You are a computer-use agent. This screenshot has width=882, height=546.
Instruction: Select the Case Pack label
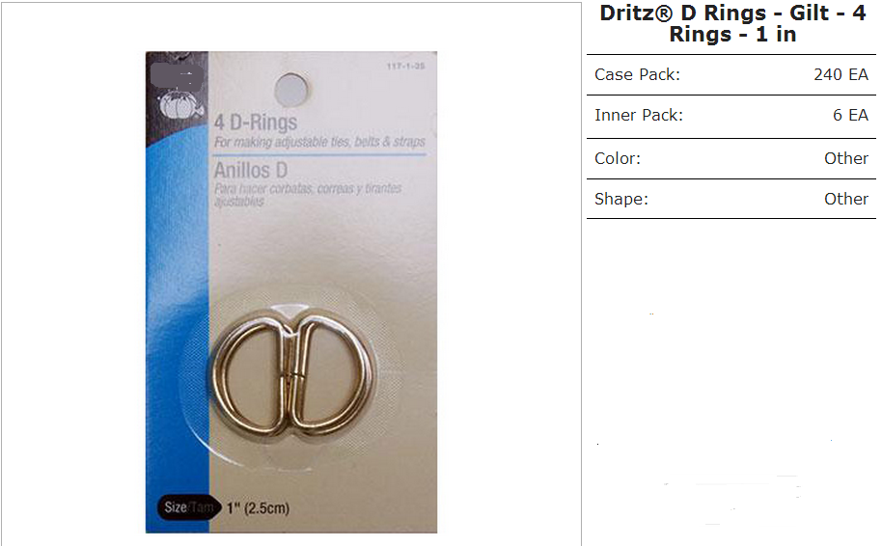(637, 74)
